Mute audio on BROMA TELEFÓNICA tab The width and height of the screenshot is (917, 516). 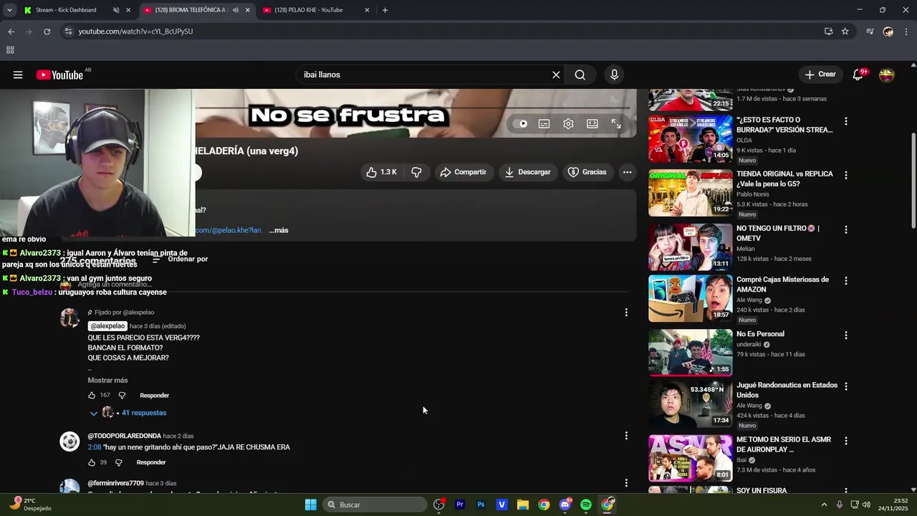coord(236,10)
